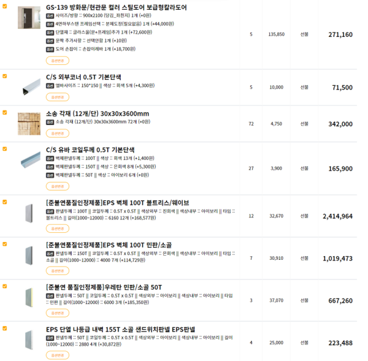Toggle checkbox for 우레탄 민판/소골 50T
The width and height of the screenshot is (368, 361).
pyautogui.click(x=5, y=287)
